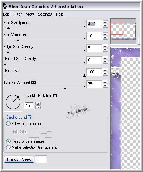Click the Star Size value field
Image resolution: width=143 pixels, height=172 pixels.
click(94, 24)
